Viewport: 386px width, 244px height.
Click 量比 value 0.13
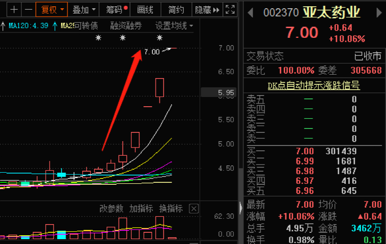373,240
